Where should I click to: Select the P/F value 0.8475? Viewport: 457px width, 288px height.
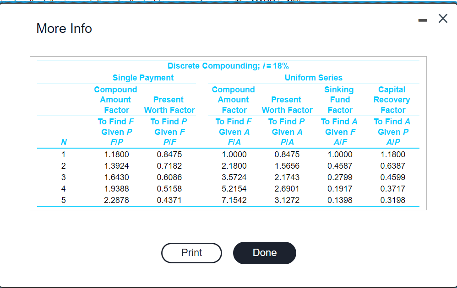[169, 154]
